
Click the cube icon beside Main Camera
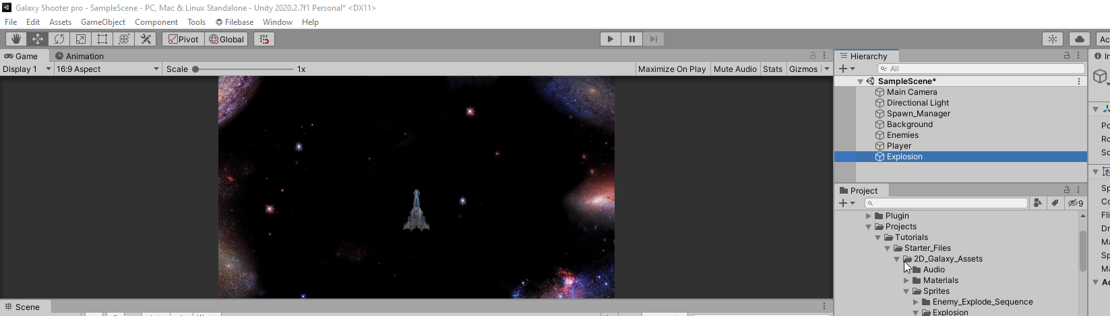pyautogui.click(x=880, y=92)
